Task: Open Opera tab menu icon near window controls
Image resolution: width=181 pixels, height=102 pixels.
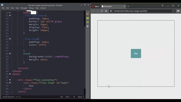Action: [x=163, y=6]
